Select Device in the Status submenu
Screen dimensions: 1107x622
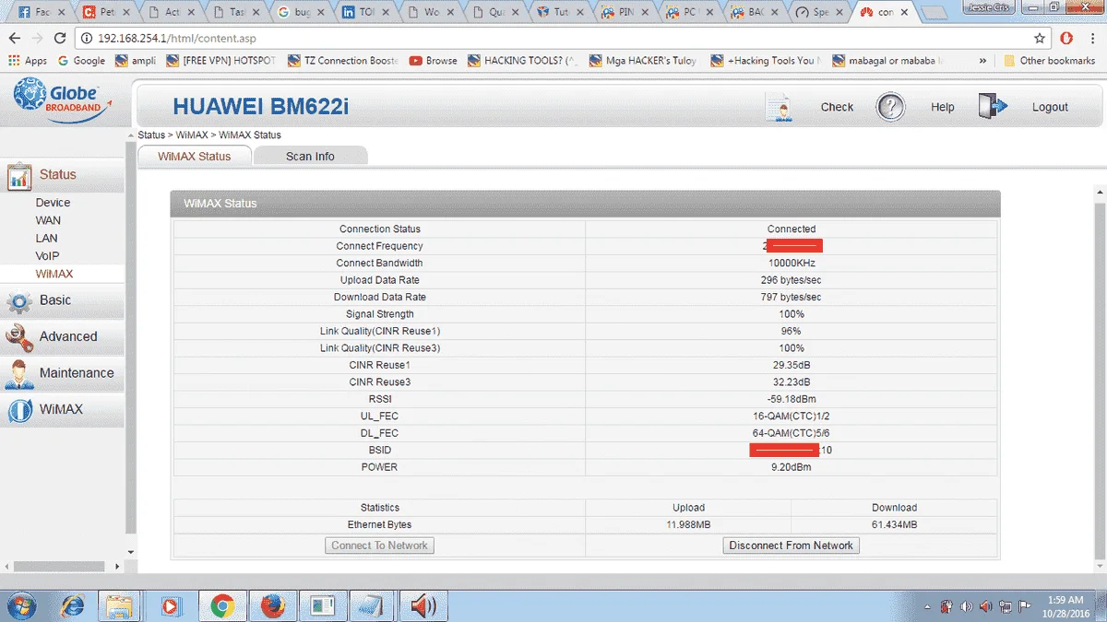tap(53, 203)
